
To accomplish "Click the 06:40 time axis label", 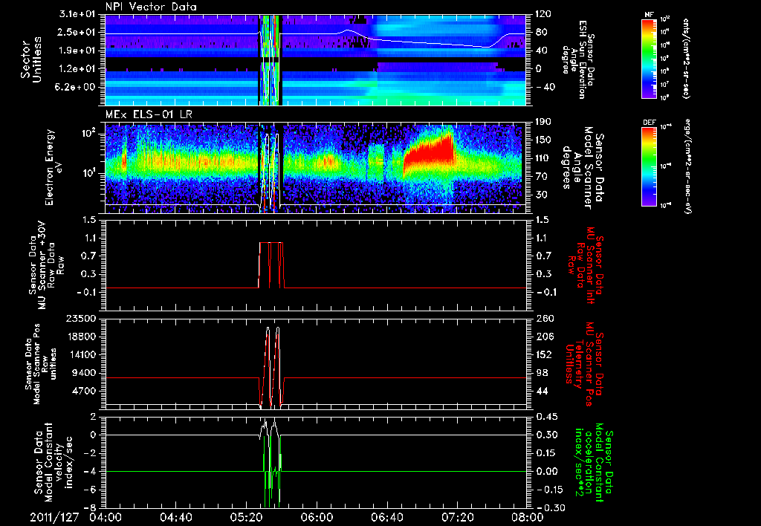I will tap(386, 517).
